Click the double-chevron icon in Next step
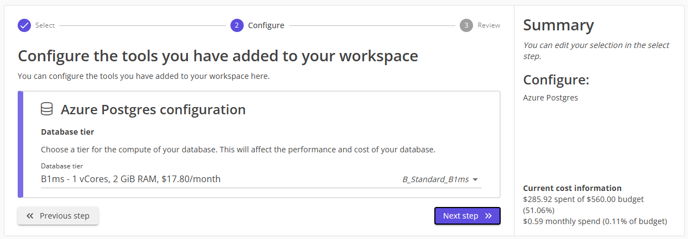This screenshot has height=239, width=688. tap(488, 216)
